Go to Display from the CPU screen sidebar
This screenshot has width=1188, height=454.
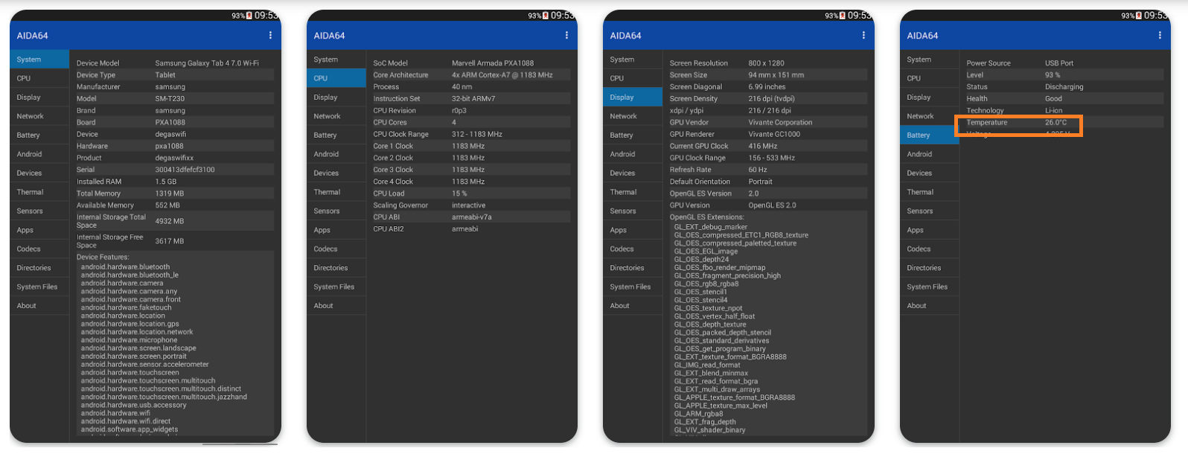tap(336, 97)
